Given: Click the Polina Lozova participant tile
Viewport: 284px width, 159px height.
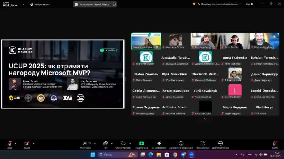Looking at the screenshot, I should [235, 74].
